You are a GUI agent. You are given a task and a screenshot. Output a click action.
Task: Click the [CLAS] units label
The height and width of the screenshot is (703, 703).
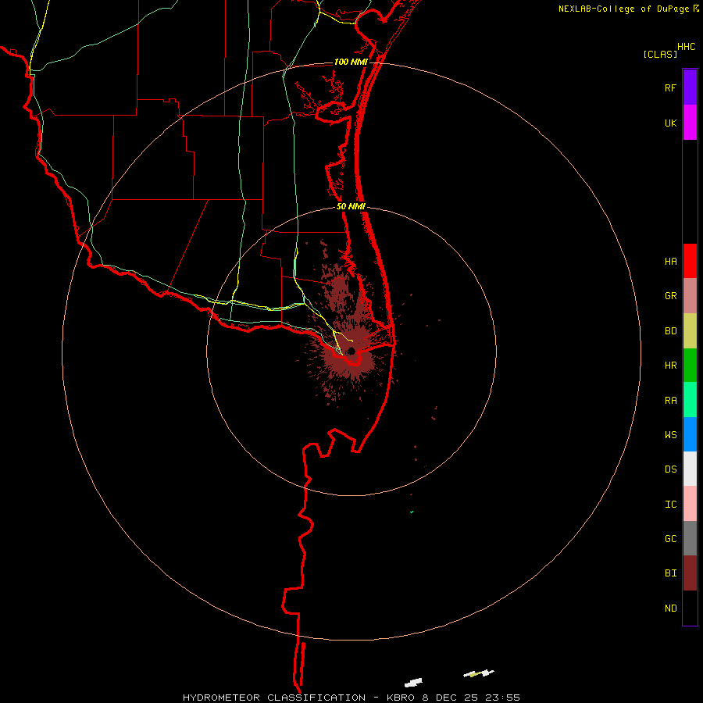[660, 54]
